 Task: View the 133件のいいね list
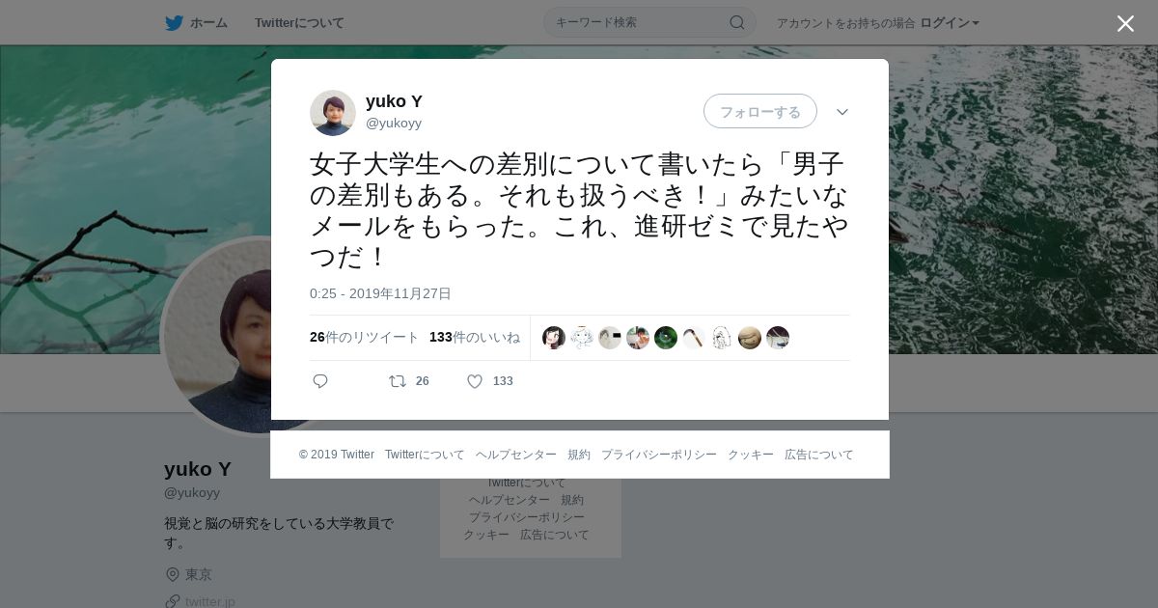[x=475, y=337]
